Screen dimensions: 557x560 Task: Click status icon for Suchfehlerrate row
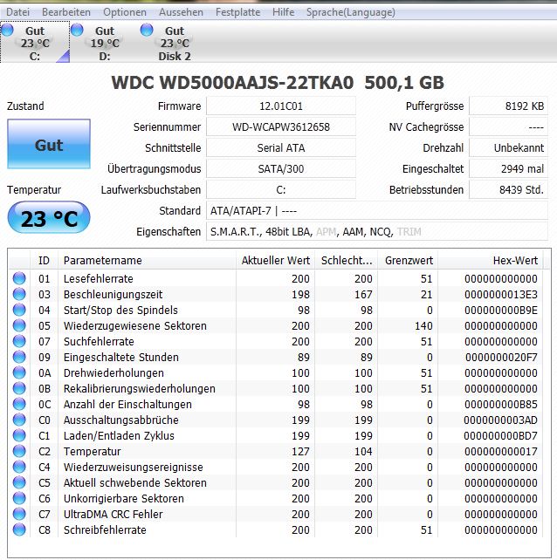tap(19, 341)
